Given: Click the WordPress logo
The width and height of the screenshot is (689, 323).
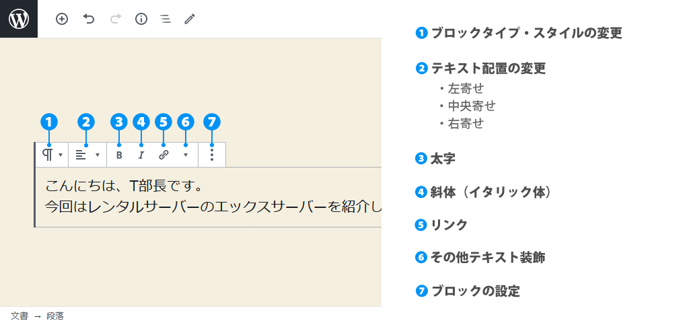Looking at the screenshot, I should pos(19,19).
